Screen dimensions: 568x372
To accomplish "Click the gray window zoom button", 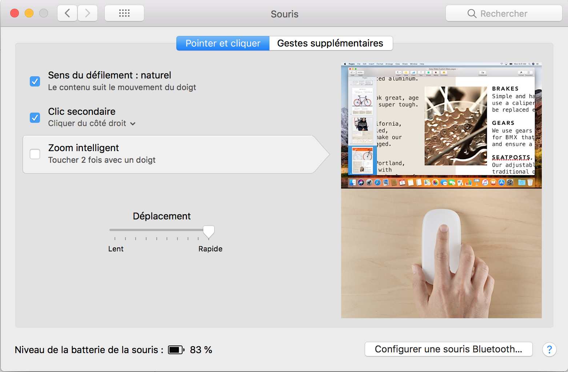I will [x=44, y=13].
